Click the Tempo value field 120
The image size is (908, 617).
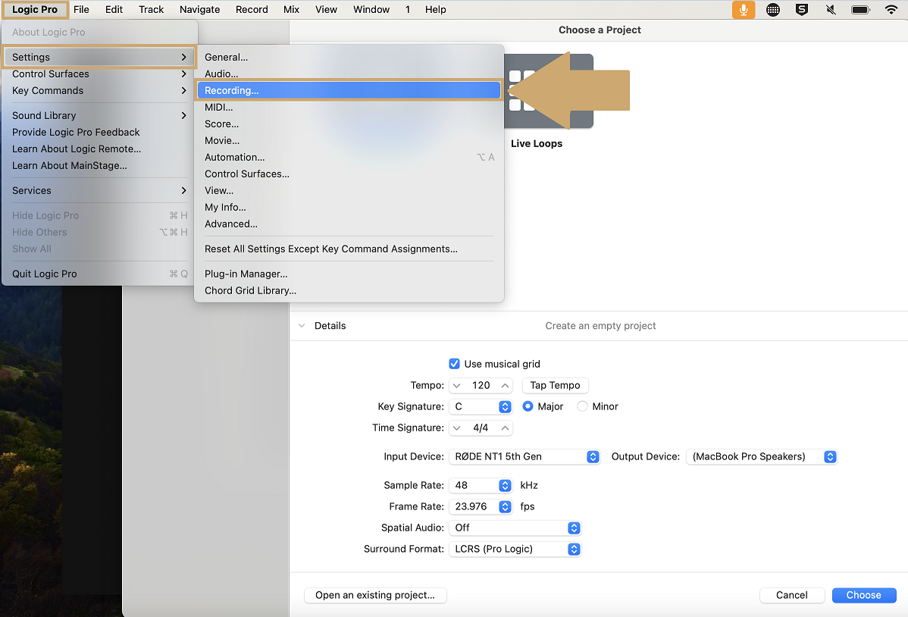point(481,386)
